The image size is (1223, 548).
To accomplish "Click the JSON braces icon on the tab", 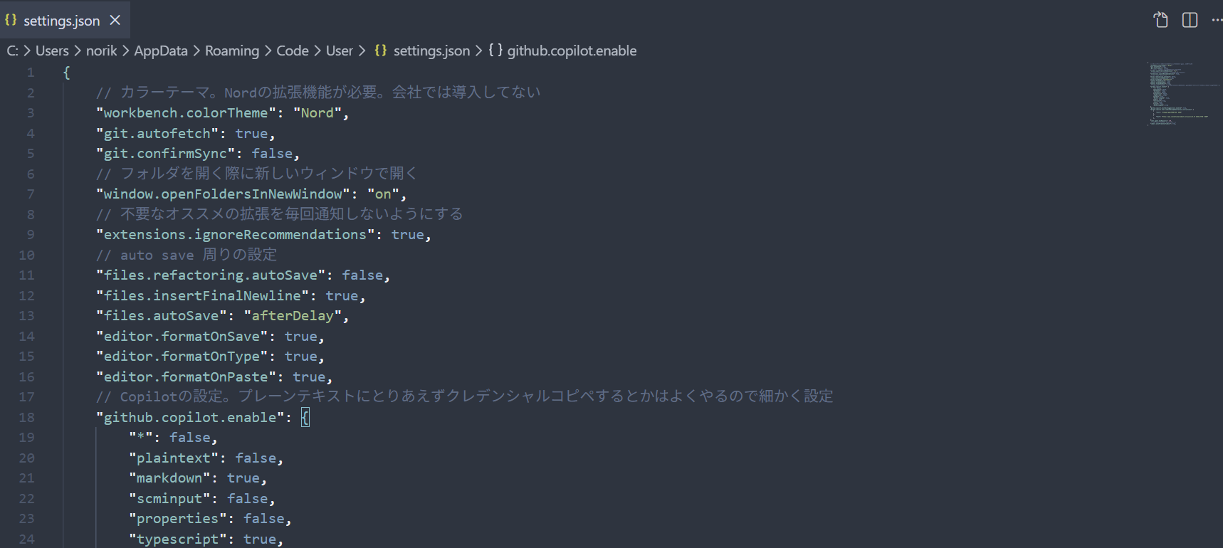I will tap(11, 21).
